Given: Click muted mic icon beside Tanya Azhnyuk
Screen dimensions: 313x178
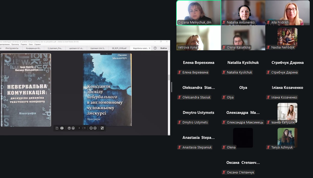Looking at the screenshot, I should (269, 147).
